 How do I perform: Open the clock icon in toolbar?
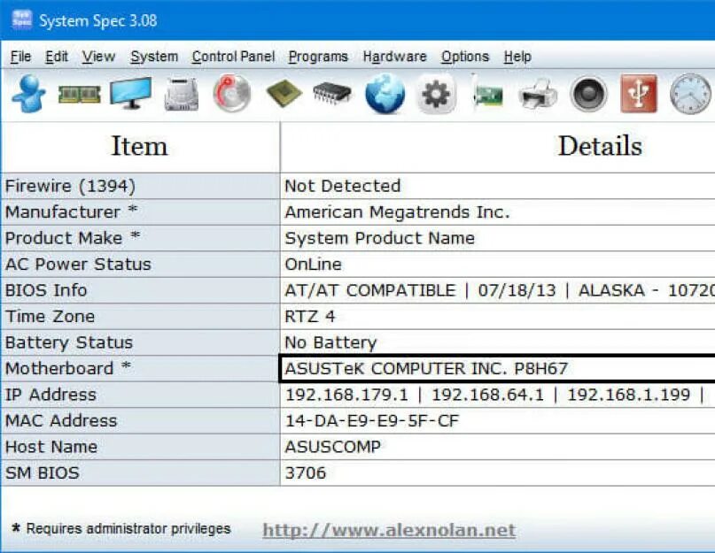(x=690, y=94)
